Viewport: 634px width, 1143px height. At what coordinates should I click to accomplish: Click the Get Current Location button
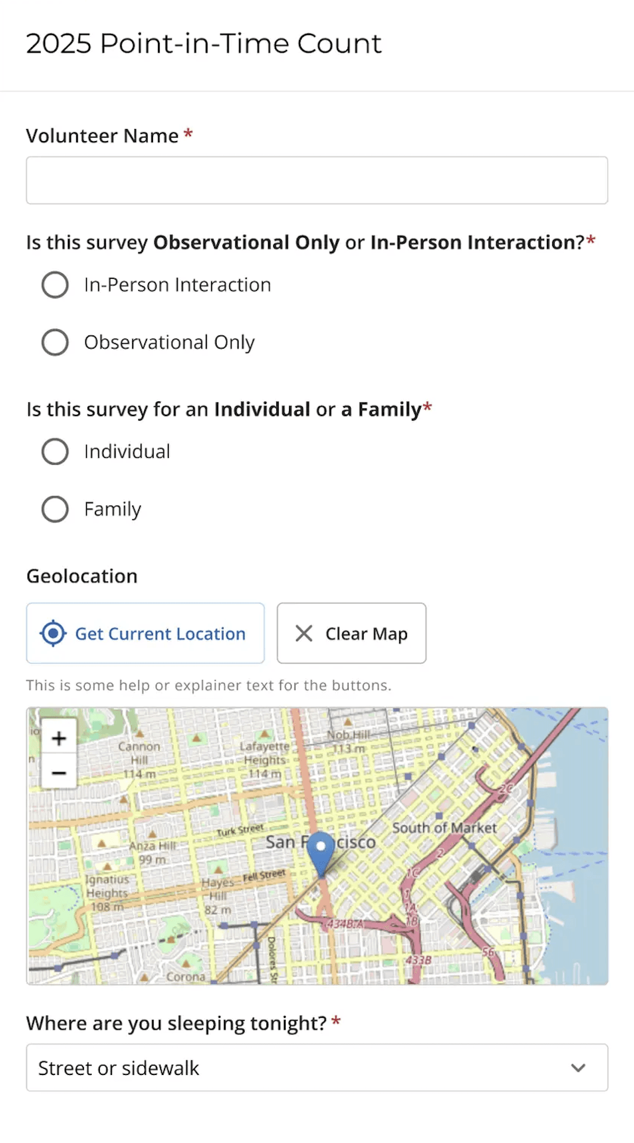(x=145, y=633)
